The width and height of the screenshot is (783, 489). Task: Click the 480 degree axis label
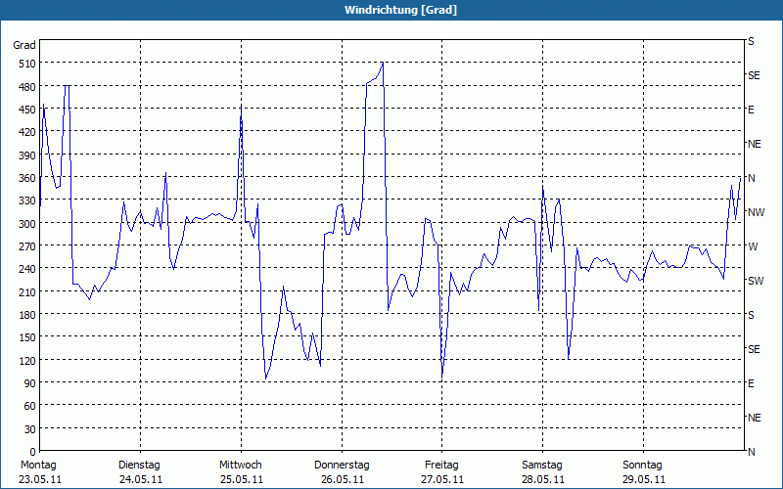(x=27, y=87)
